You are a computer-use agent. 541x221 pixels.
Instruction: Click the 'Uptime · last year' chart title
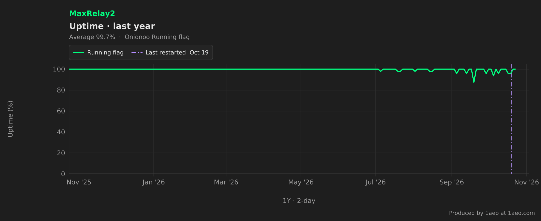(x=112, y=26)
